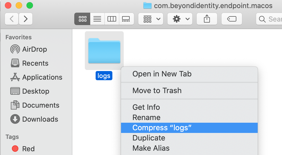Open the Search field
This screenshot has width=282, height=155.
point(270,19)
